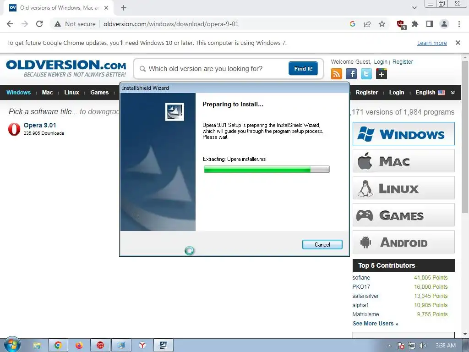The width and height of the screenshot is (469, 352).
Task: Open the Opera 9.01 title link
Action: pyautogui.click(x=40, y=125)
